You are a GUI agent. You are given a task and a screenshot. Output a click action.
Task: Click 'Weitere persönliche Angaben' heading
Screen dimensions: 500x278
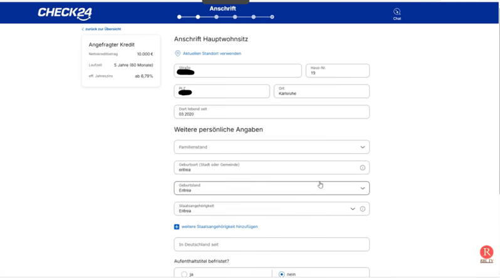pos(219,130)
